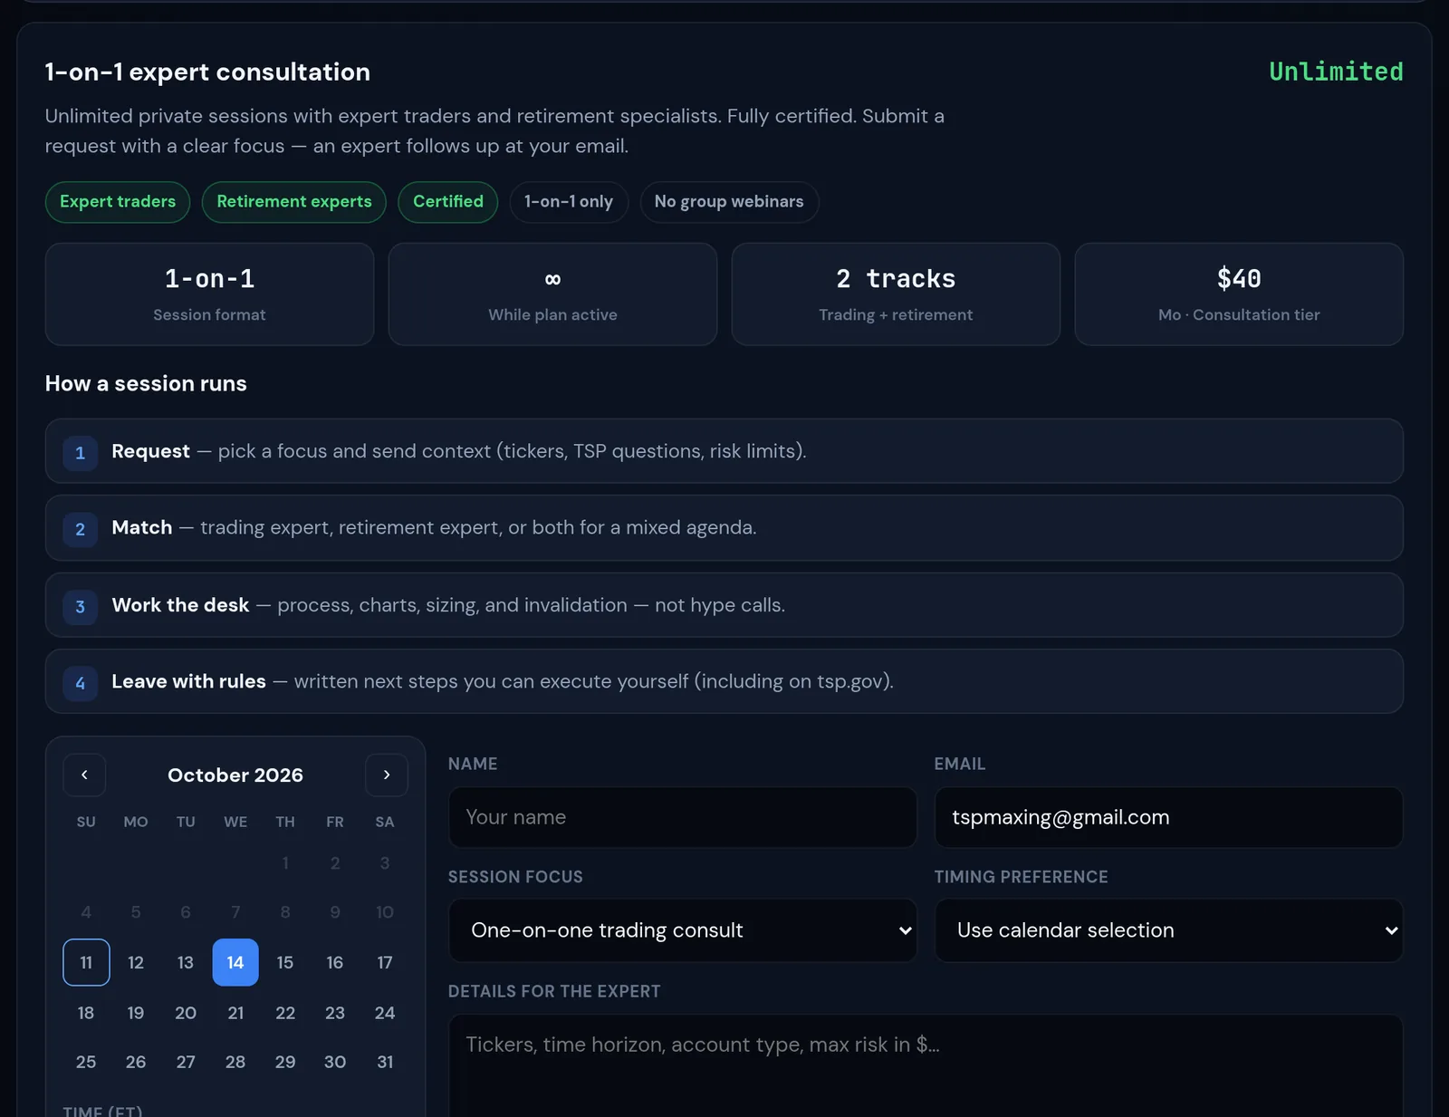Pick October 19 date
The height and width of the screenshot is (1117, 1449).
click(136, 1013)
